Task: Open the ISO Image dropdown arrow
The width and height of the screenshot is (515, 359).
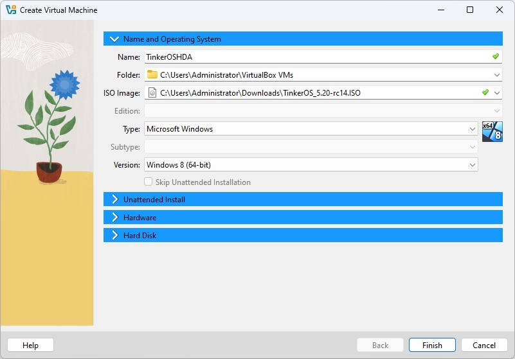Action: click(496, 93)
